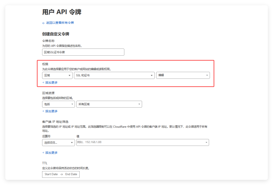This screenshot has height=185, width=273.
Task: Click the token name field containing 区域SSL证书令牌
Action: pyautogui.click(x=83, y=52)
